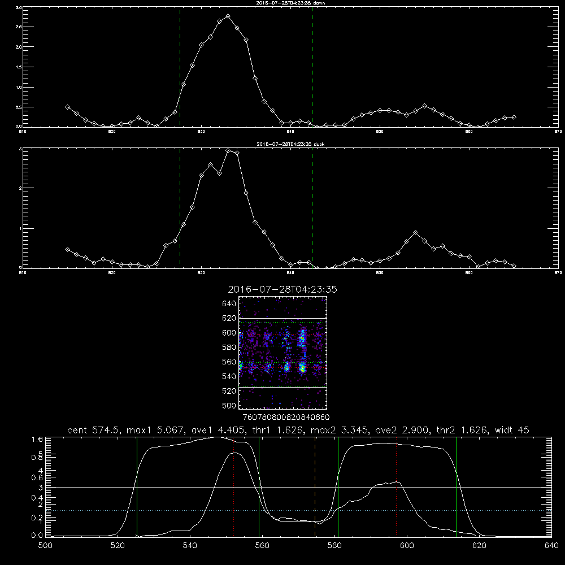Click the highest diamond data point in dawn plot
The image size is (565, 565).
(228, 16)
